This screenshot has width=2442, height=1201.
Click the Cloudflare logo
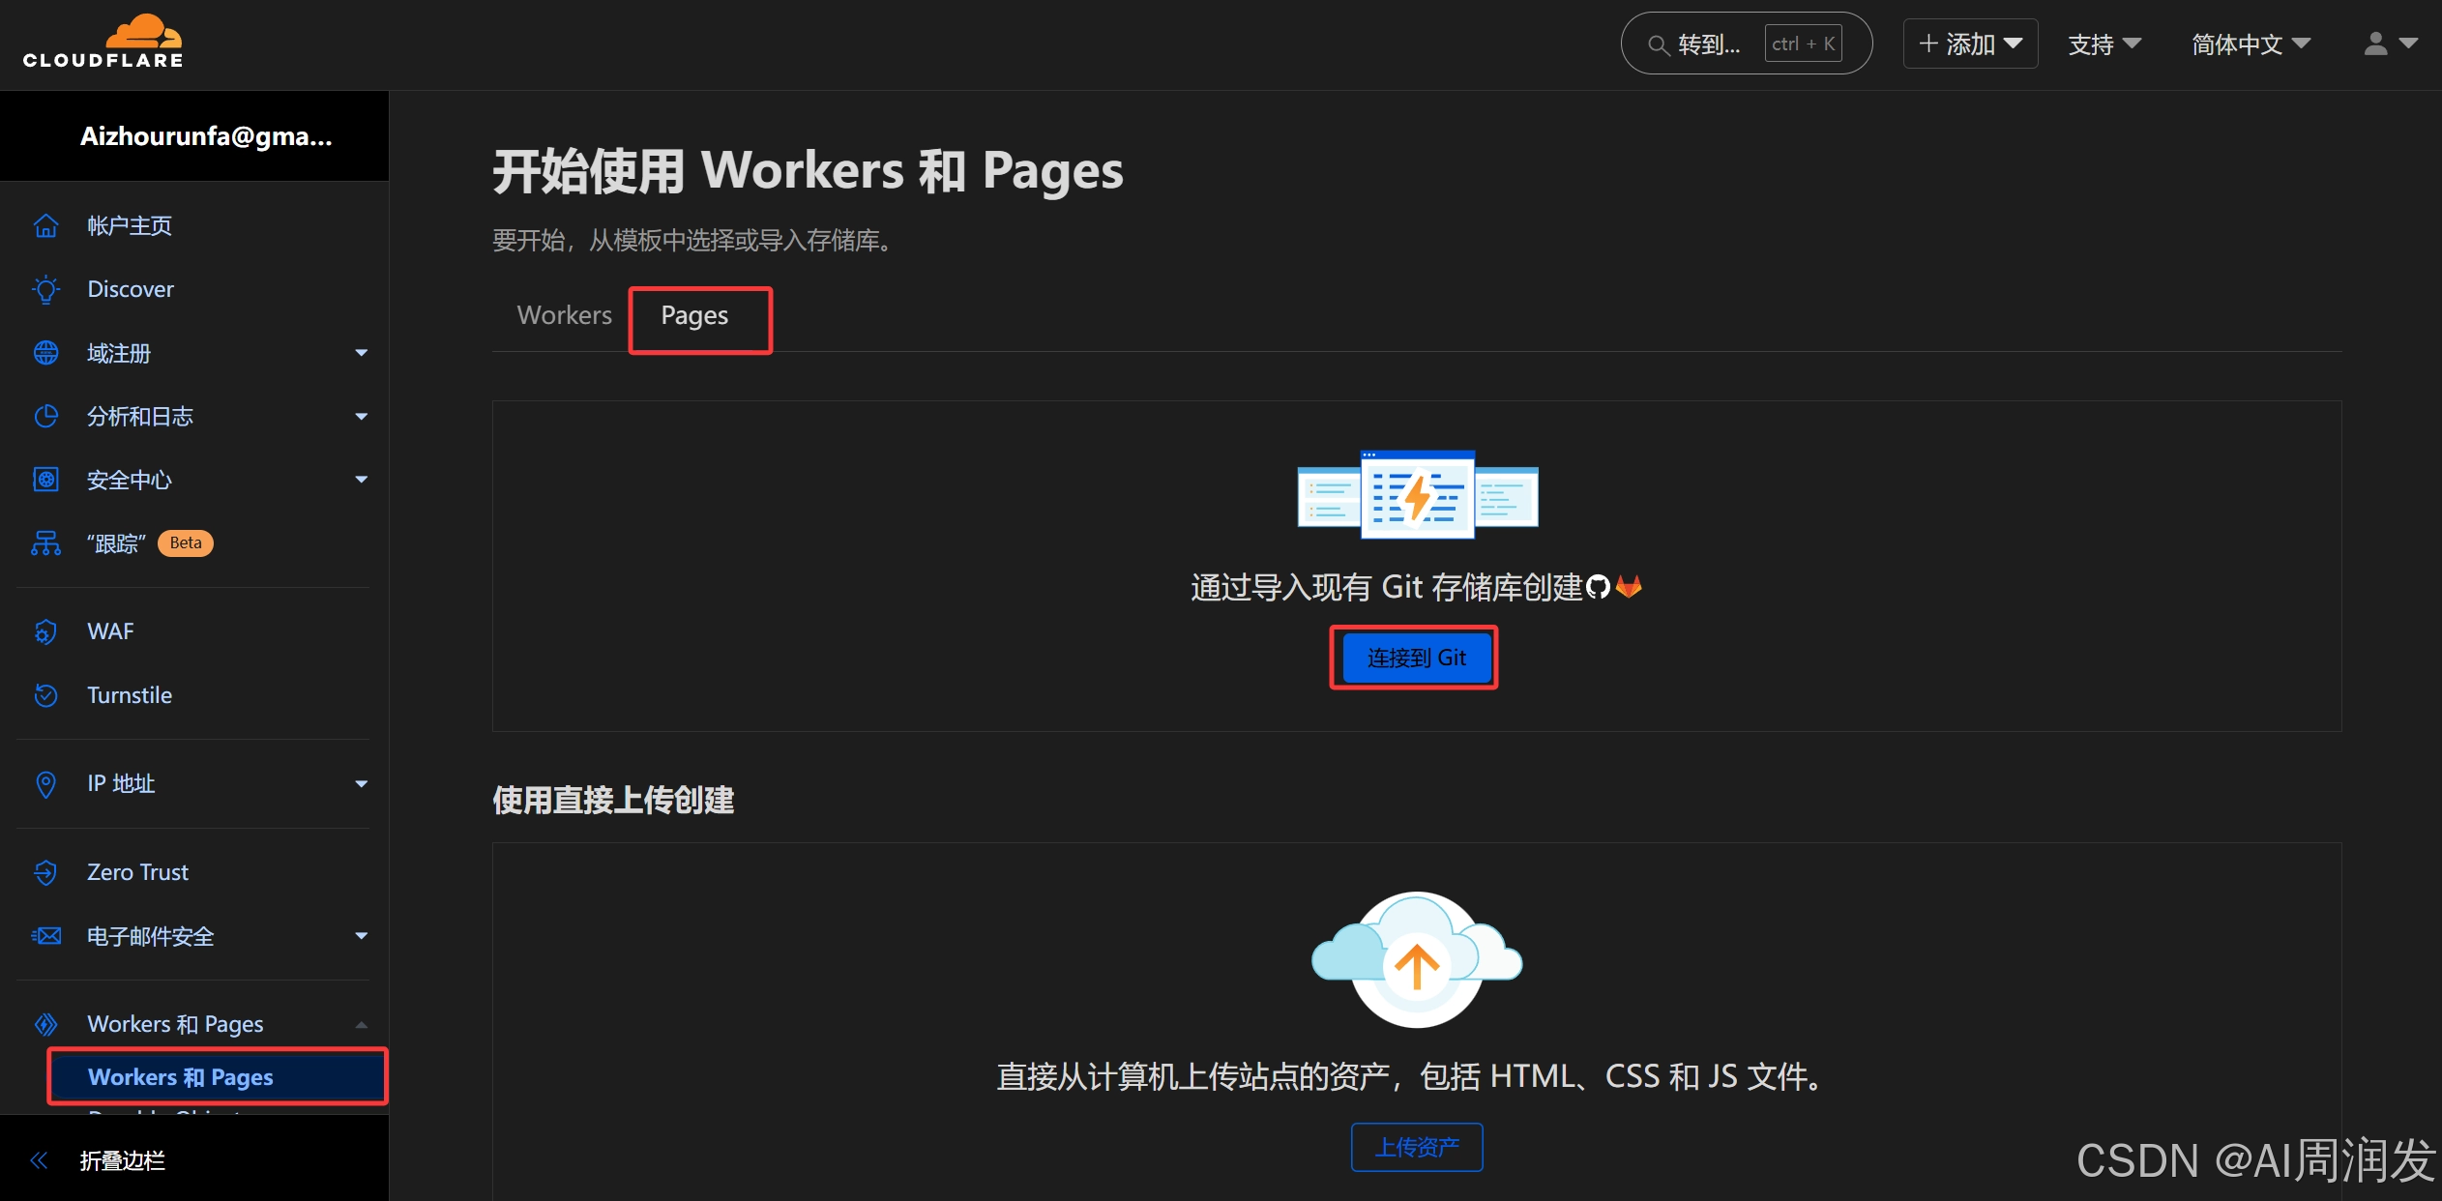coord(103,43)
